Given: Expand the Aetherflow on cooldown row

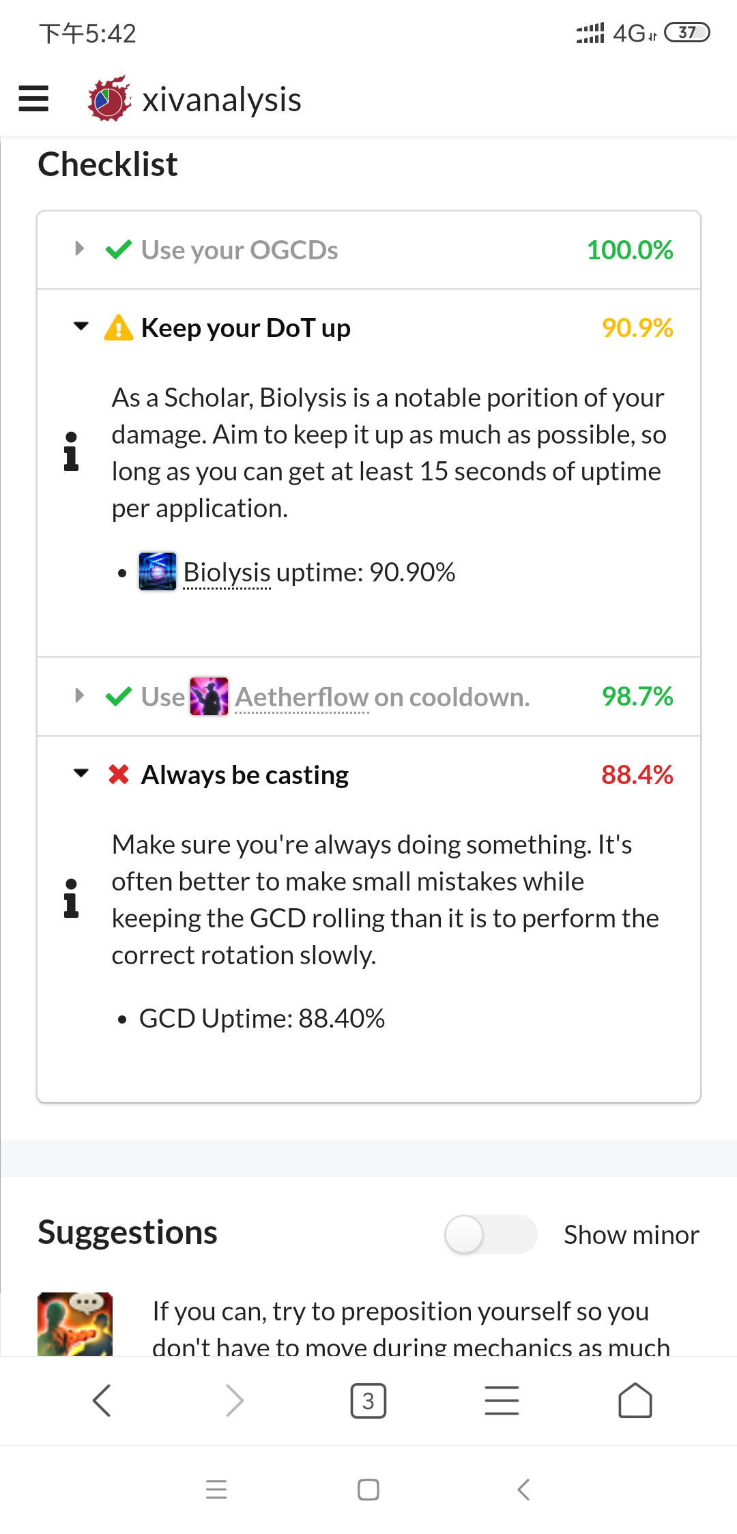Looking at the screenshot, I should (x=80, y=696).
